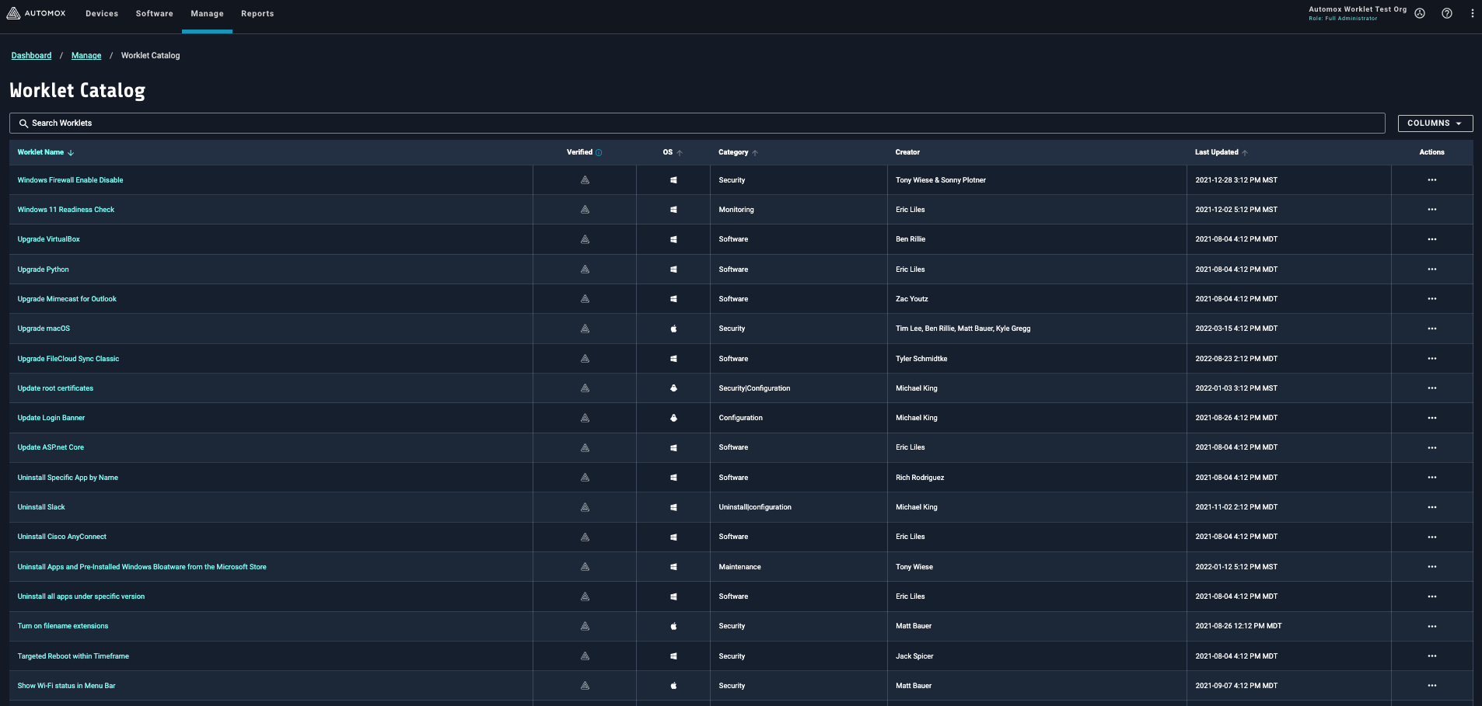The width and height of the screenshot is (1482, 706).
Task: Open actions menu for Uninstall Cisco AnyConnect
Action: point(1432,537)
